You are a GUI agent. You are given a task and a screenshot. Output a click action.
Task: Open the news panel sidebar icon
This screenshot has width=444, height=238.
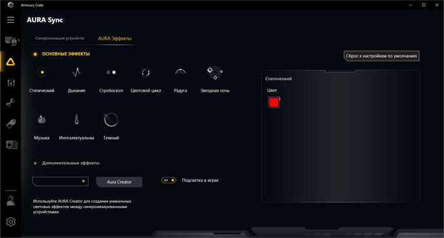[12, 145]
